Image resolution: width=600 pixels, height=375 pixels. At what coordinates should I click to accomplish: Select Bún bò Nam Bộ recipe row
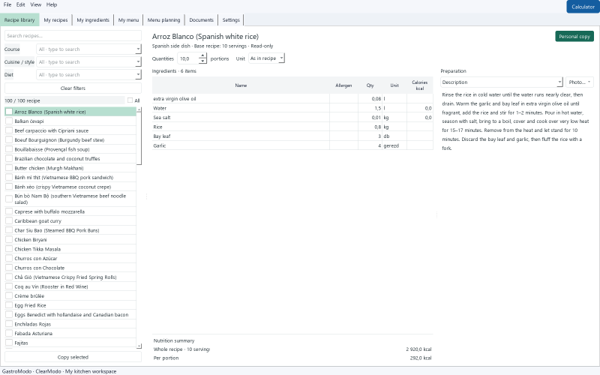(x=70, y=199)
